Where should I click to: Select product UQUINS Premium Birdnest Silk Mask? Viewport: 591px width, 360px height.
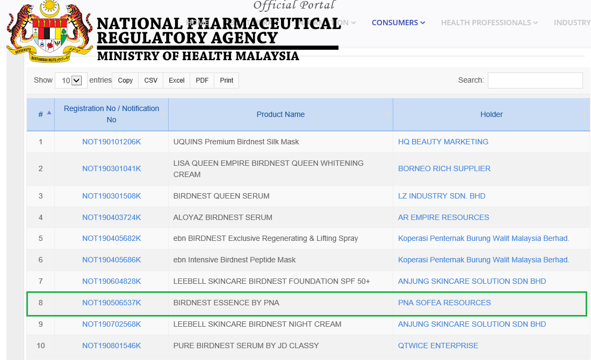236,142
